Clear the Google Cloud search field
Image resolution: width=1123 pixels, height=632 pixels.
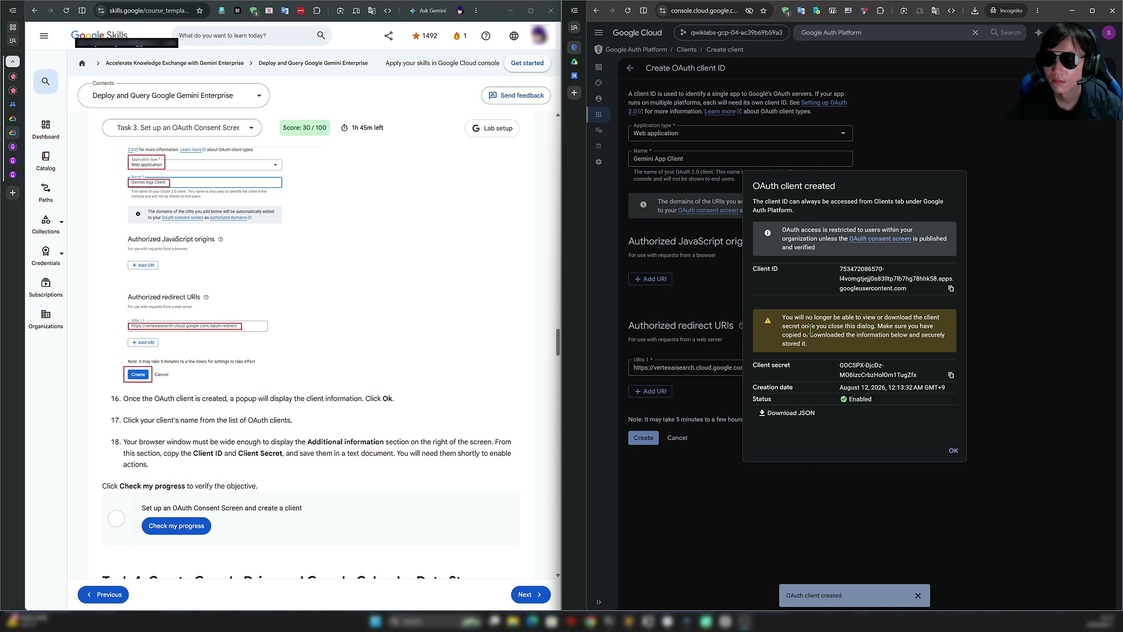click(x=975, y=33)
